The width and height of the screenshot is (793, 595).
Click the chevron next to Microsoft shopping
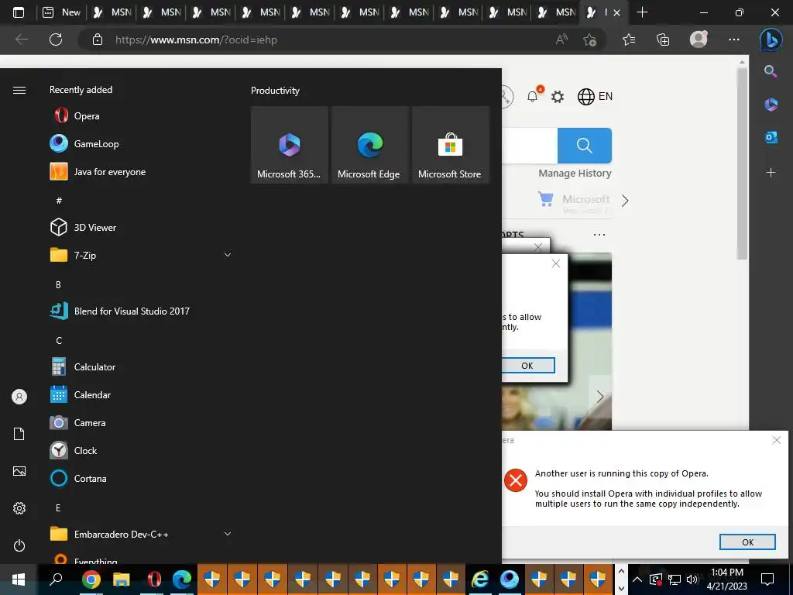point(625,201)
